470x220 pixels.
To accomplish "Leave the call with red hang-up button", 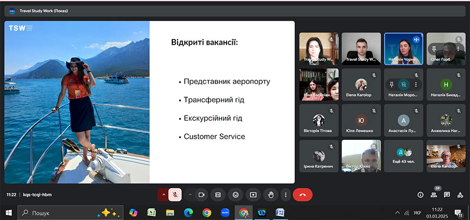I will (x=302, y=195).
